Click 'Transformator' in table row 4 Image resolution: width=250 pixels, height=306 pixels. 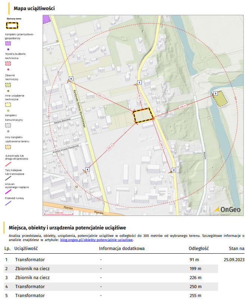30,287
